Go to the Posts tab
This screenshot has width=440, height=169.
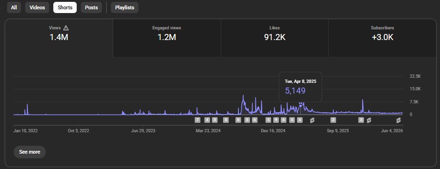coord(91,7)
